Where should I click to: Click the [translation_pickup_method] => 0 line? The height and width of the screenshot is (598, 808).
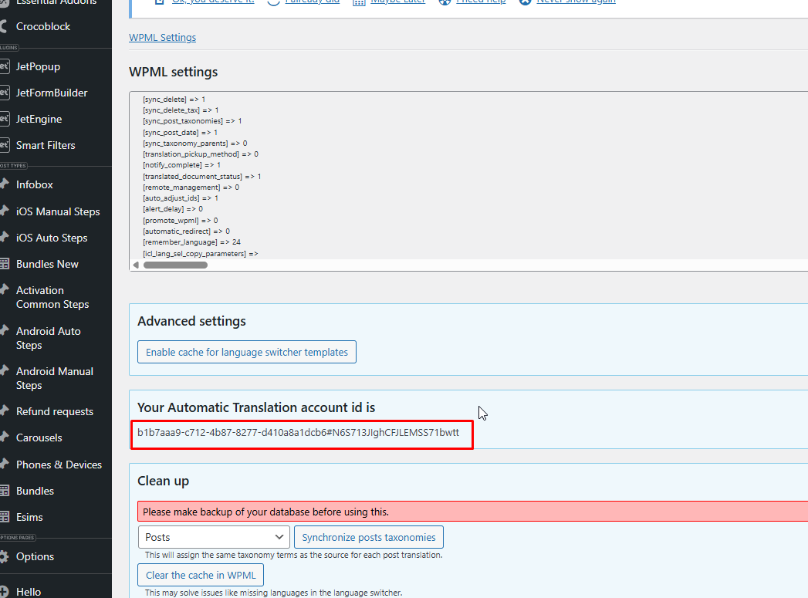(201, 154)
